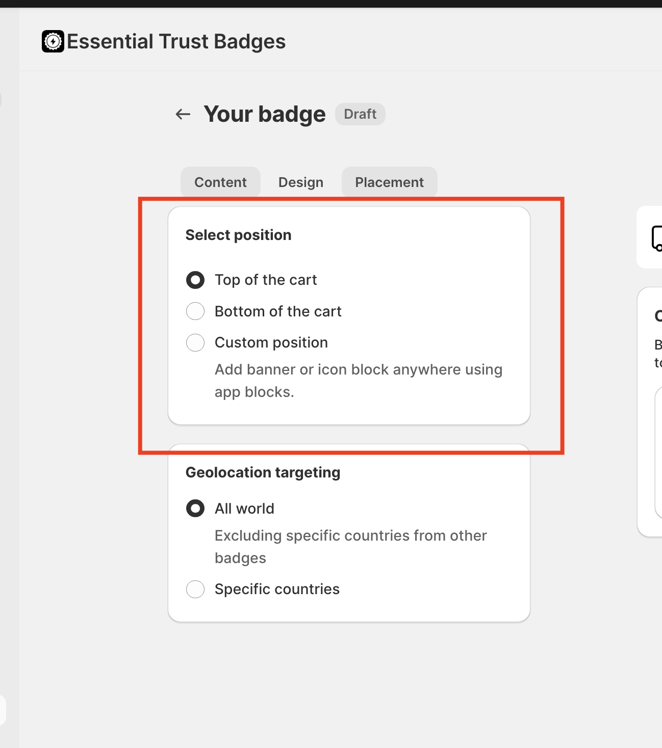Viewport: 662px width, 748px height.
Task: Click the Essential Trust Badges app logo
Action: click(x=53, y=42)
